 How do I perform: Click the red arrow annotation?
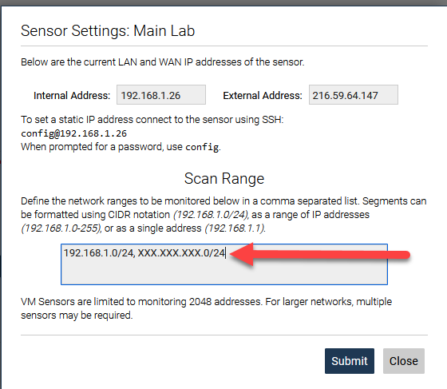pos(319,254)
